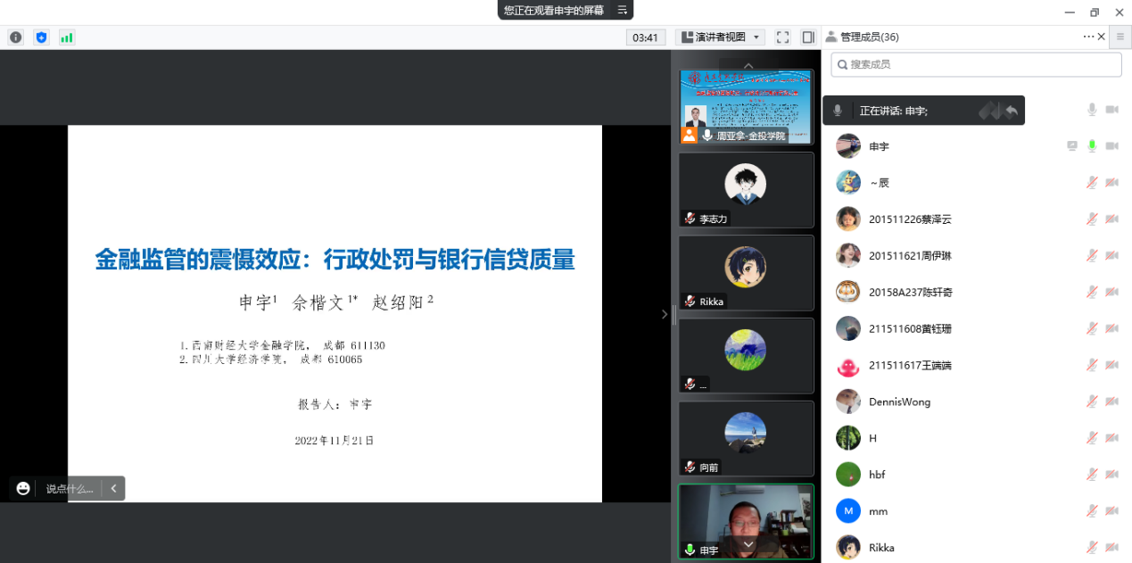Toggle camera for member DennisWong
This screenshot has height=563, width=1132.
click(x=1111, y=402)
